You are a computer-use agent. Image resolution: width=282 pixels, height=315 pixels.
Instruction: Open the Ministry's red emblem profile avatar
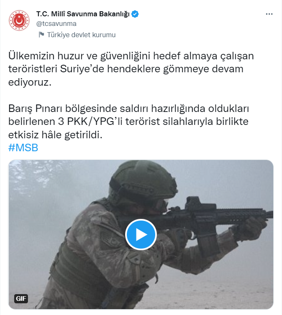click(19, 20)
